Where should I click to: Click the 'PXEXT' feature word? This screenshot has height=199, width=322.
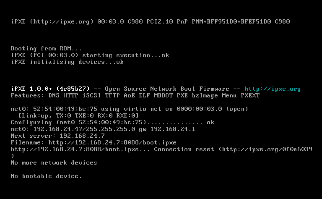click(250, 96)
